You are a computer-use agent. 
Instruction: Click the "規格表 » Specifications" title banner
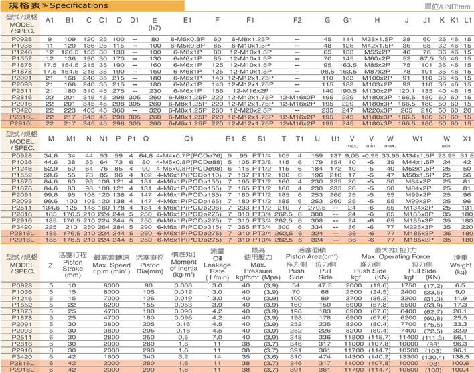[92, 5]
